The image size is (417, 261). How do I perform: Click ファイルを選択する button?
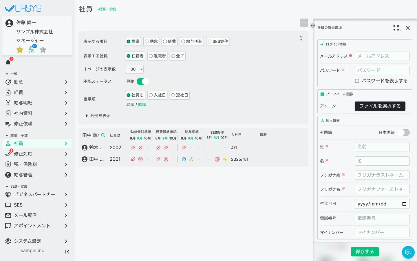click(380, 106)
